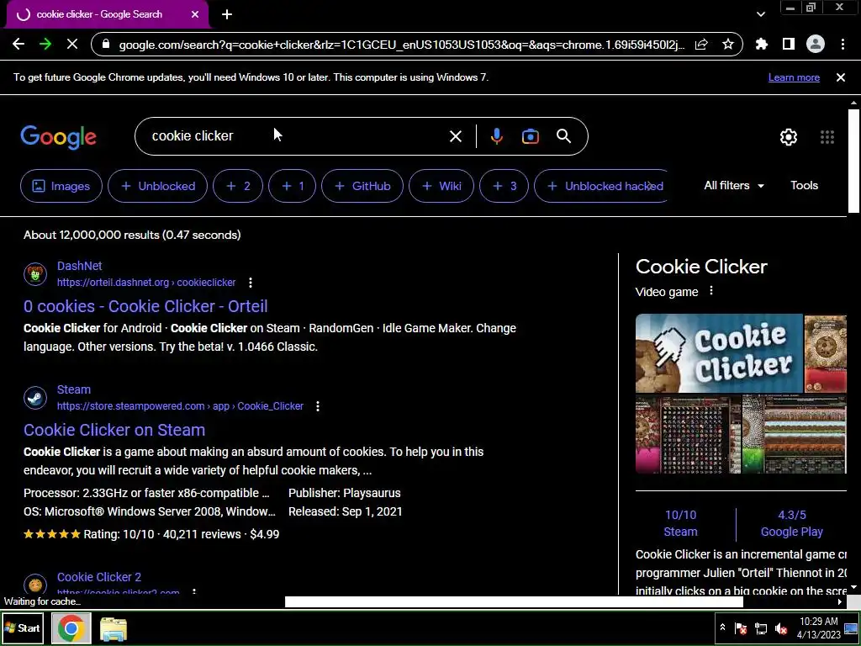This screenshot has width=861, height=646.
Task: Add the Wiki filter chip
Action: (441, 186)
